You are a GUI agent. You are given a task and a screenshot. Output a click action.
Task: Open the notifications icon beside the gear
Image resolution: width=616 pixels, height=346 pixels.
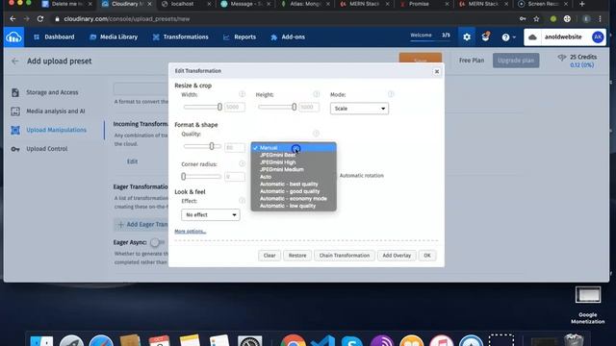[485, 37]
